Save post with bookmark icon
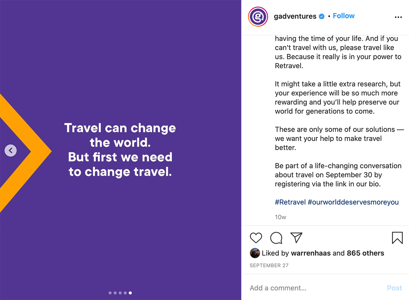 pyautogui.click(x=397, y=238)
